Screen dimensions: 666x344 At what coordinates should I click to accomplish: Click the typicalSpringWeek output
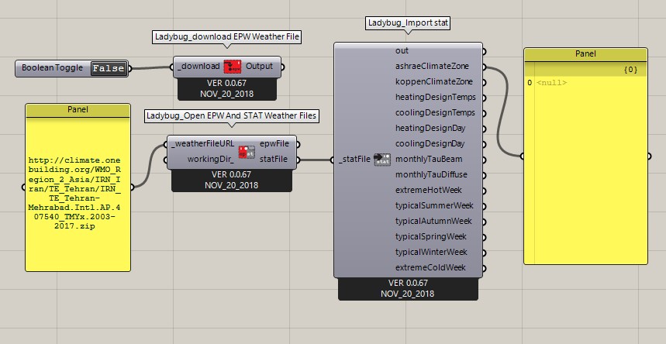(431, 236)
